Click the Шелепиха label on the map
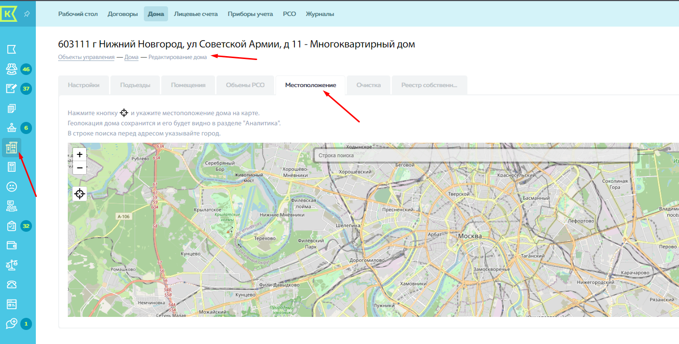The height and width of the screenshot is (344, 679). point(349,225)
